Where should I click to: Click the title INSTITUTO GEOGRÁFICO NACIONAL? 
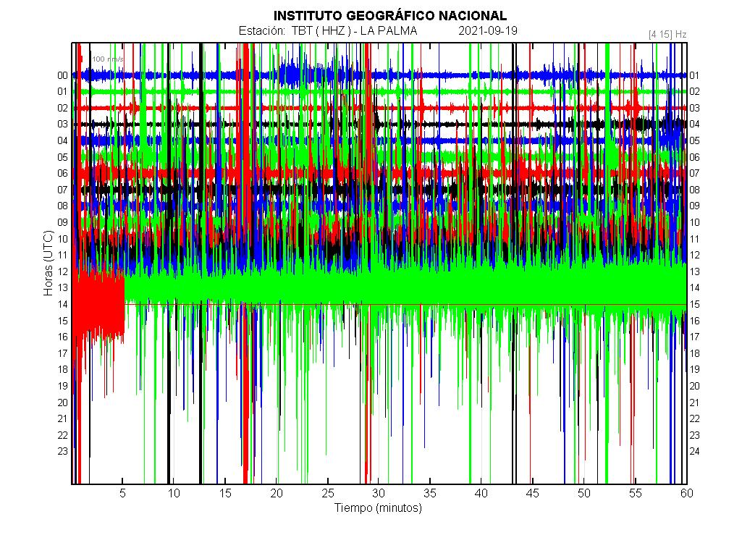pyautogui.click(x=390, y=16)
